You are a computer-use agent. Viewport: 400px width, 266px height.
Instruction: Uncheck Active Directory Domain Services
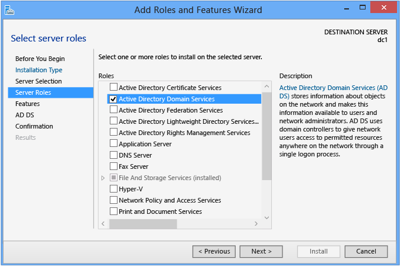pos(113,99)
